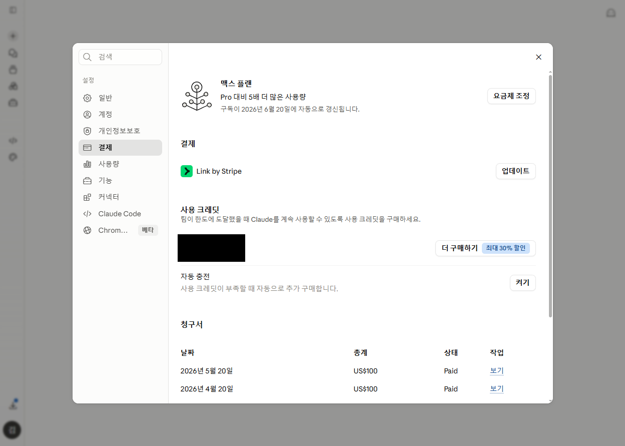Go to the 개인정보보호 section
This screenshot has width=625, height=446.
pos(120,131)
